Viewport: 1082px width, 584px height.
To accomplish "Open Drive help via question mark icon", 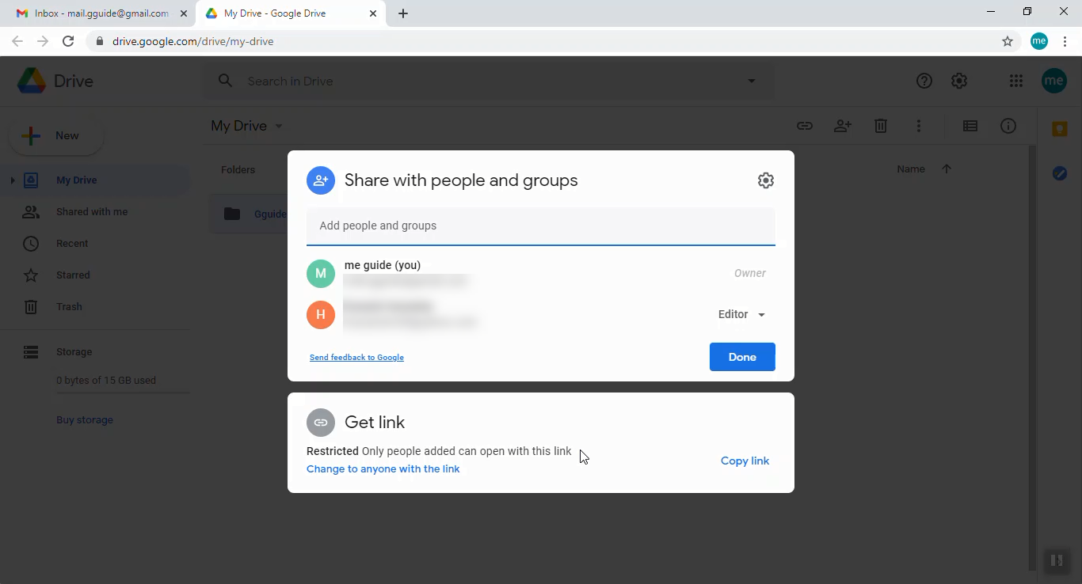I will point(924,80).
